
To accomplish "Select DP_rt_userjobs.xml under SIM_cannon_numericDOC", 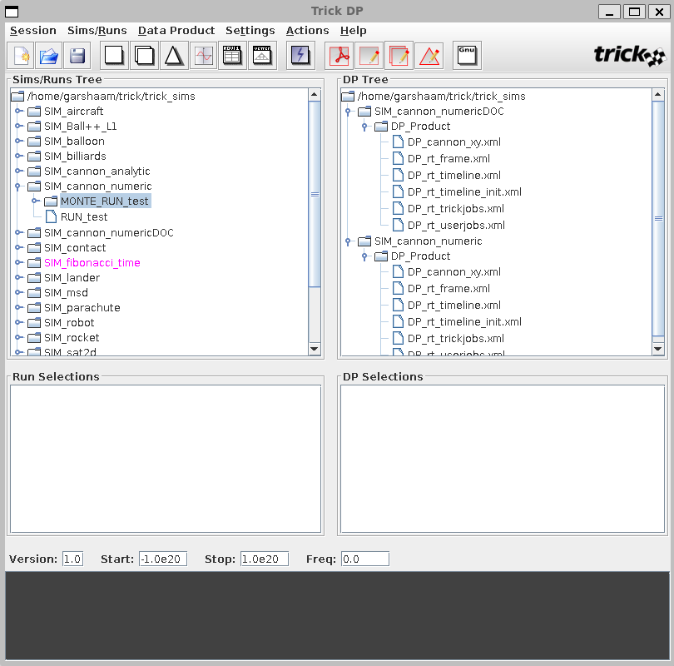I will coord(456,226).
